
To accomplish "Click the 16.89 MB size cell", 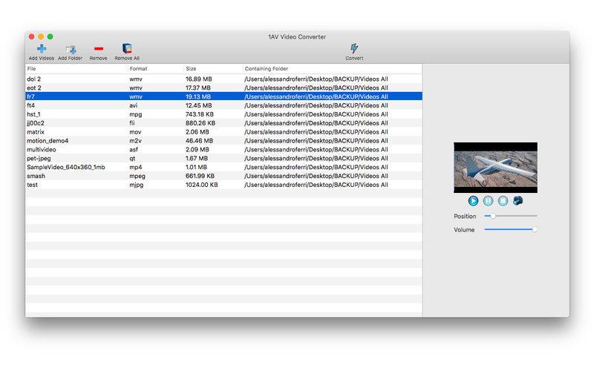I will point(198,79).
